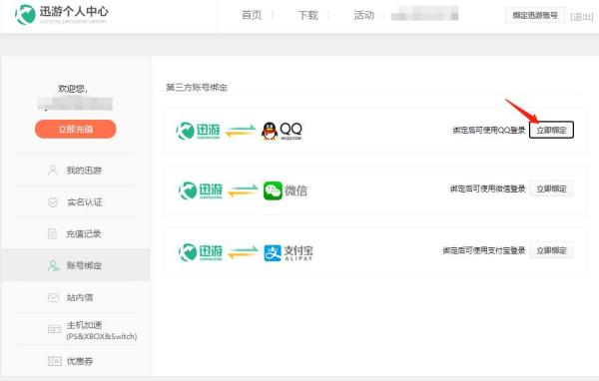Select 充值记录 sidebar item

pos(76,233)
